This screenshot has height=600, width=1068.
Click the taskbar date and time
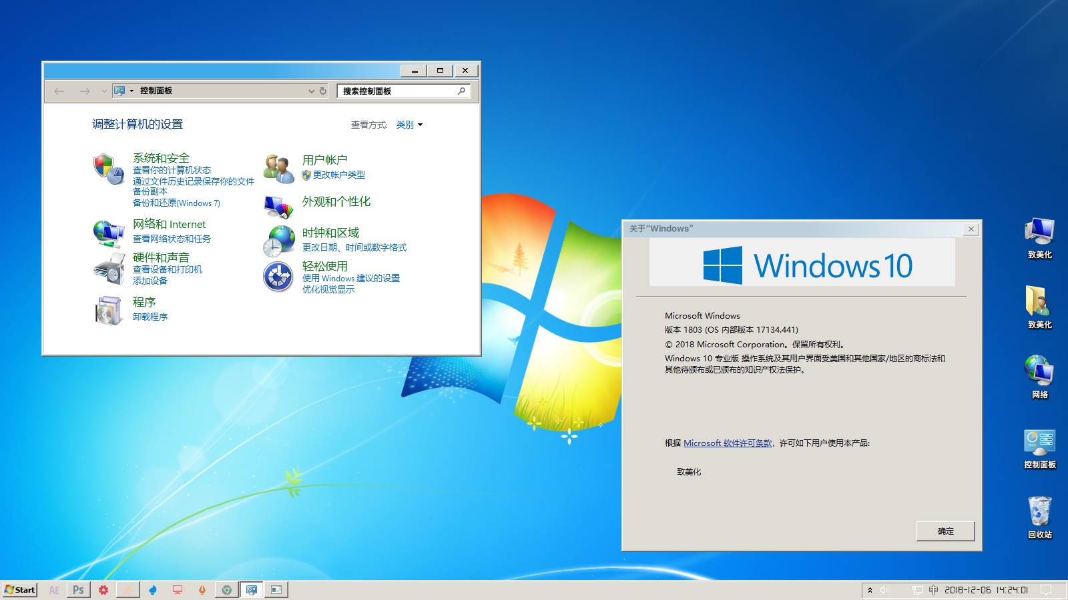[985, 590]
